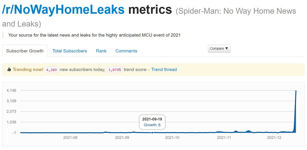Click the Growth: 8 tooltip box
The image size is (307, 150).
[152, 122]
